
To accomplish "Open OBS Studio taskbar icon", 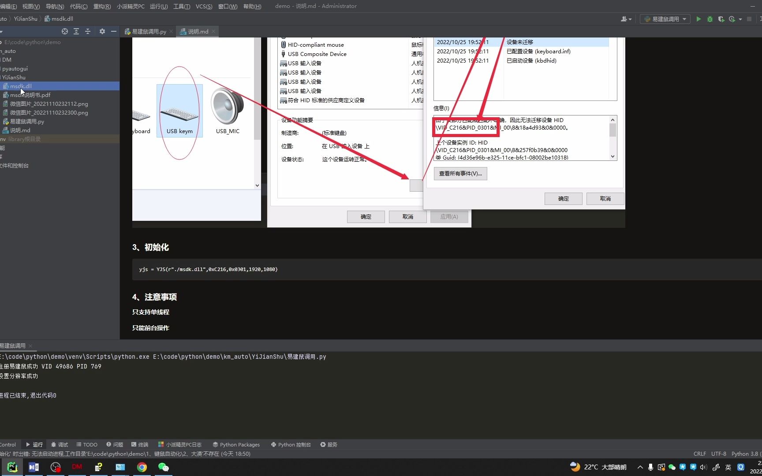I will coord(55,467).
